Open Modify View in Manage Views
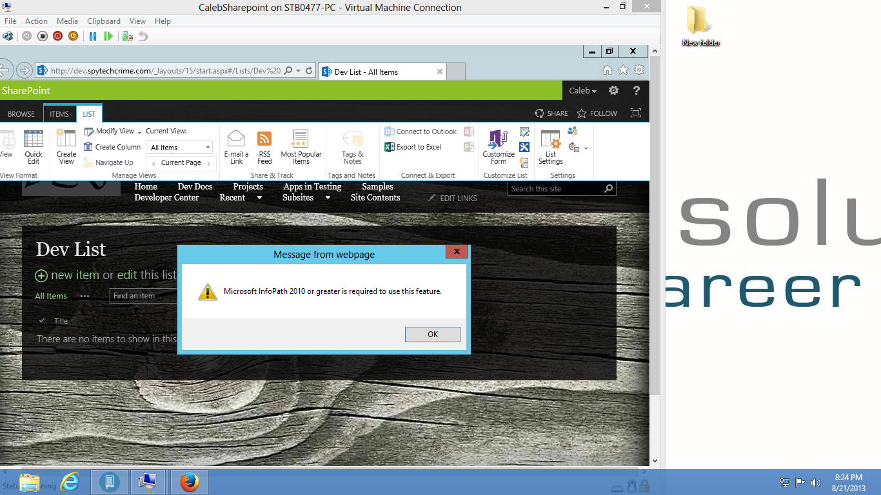This screenshot has width=881, height=495. pyautogui.click(x=110, y=131)
